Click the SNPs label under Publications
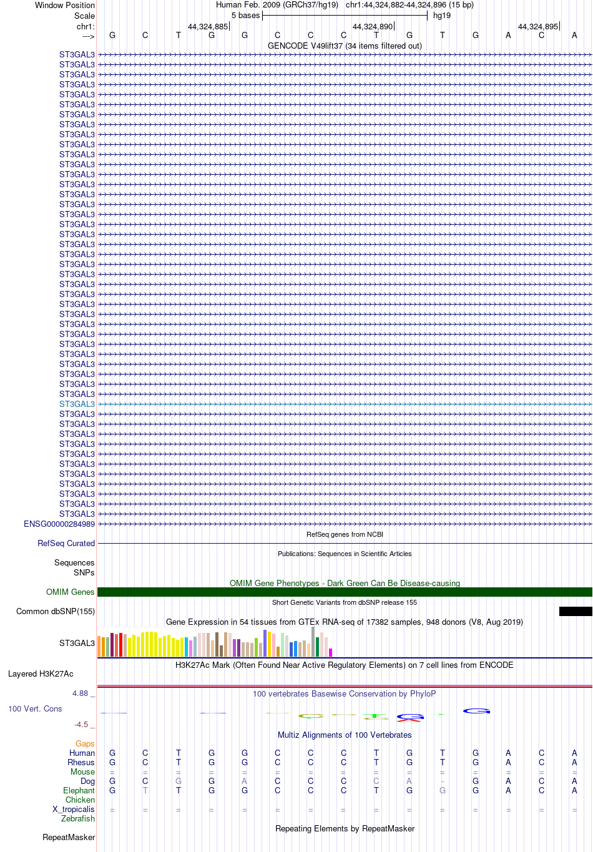593x852 pixels. (84, 572)
